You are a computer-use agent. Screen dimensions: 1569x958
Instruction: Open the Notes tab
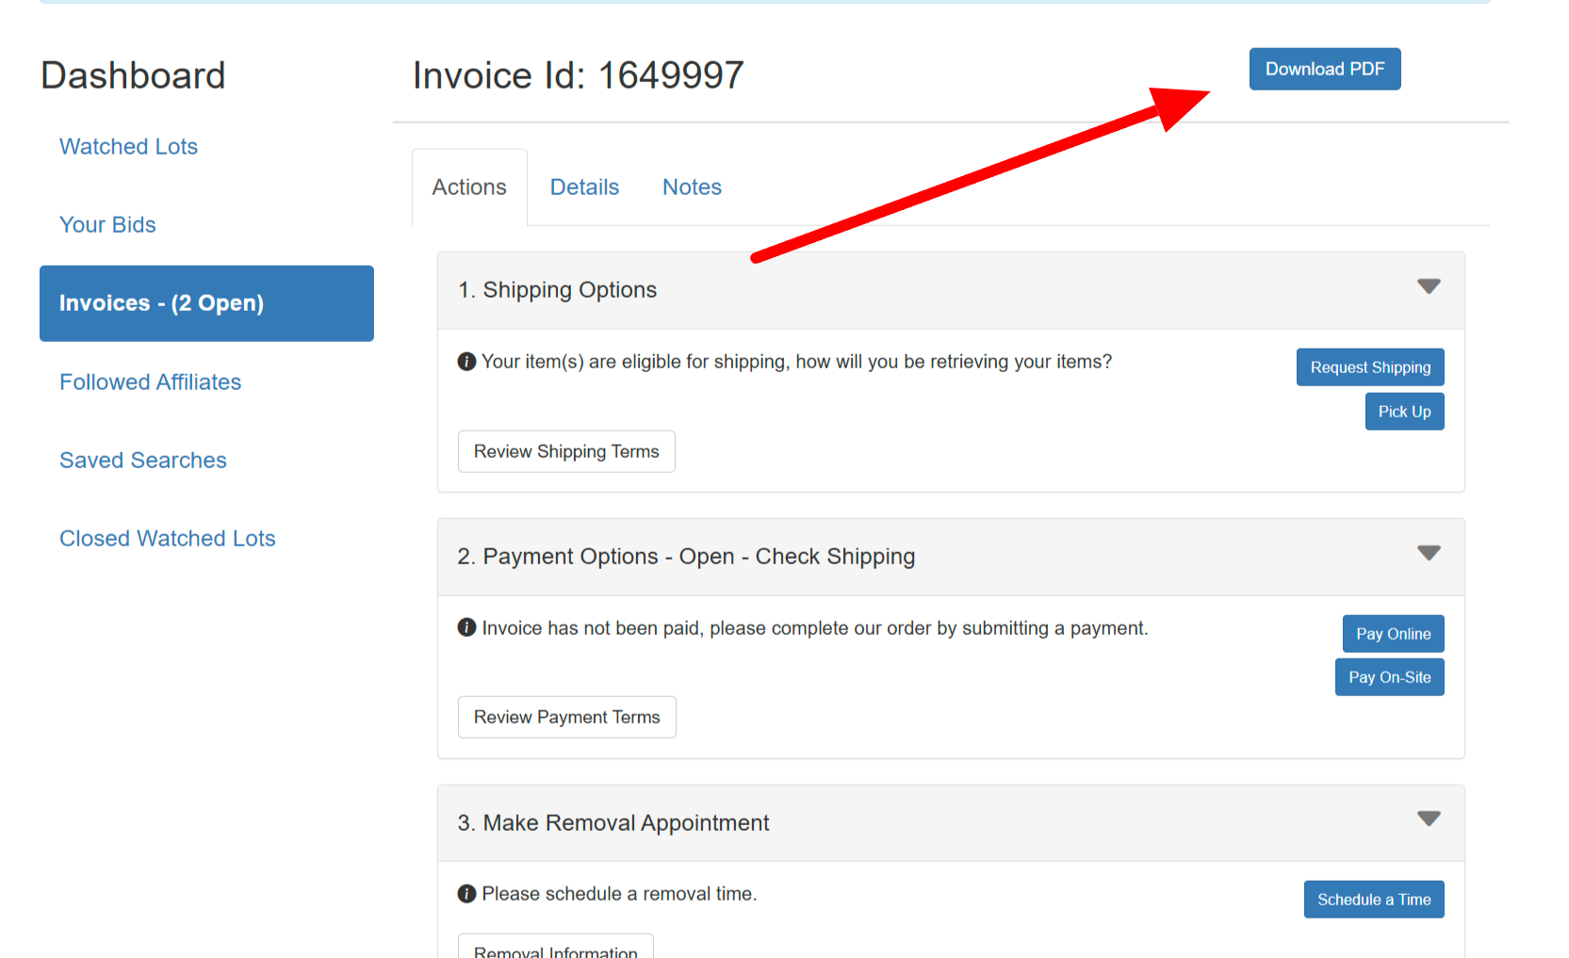[692, 187]
